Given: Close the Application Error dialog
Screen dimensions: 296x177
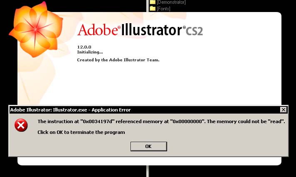Looking at the screenshot, I should point(284,110).
